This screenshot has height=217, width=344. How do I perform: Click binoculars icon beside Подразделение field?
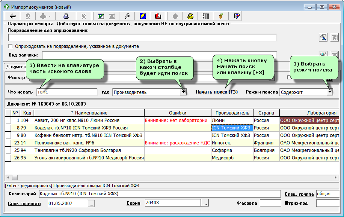(323, 37)
